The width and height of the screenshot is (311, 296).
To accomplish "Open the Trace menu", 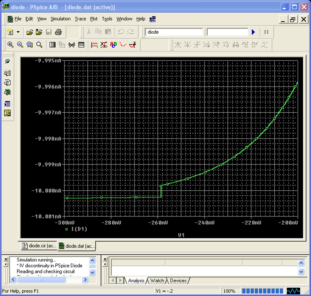I will point(80,19).
